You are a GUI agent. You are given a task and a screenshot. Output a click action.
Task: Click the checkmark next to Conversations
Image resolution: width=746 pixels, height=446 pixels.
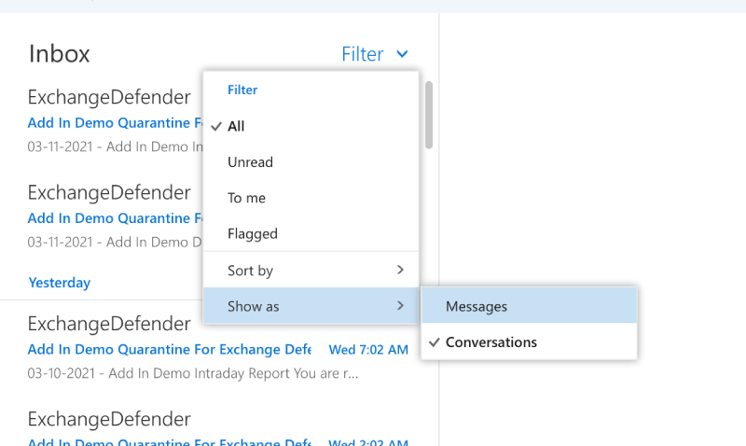click(434, 342)
